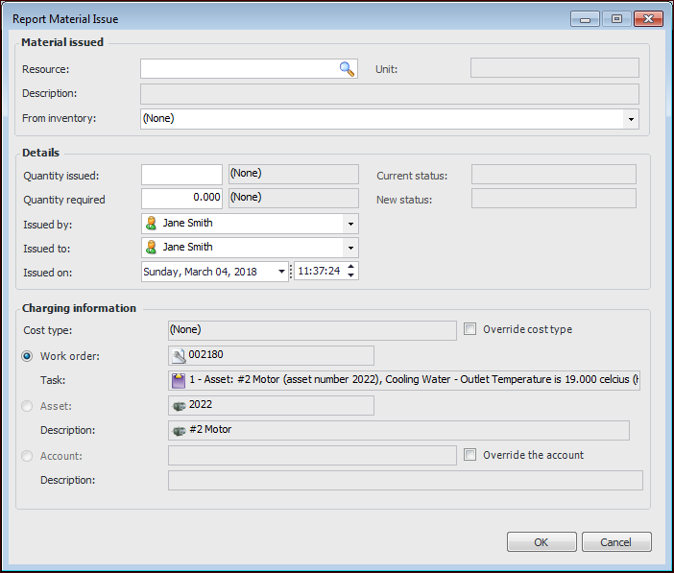The height and width of the screenshot is (573, 674).
Task: Select the Account radio button
Action: [x=28, y=456]
